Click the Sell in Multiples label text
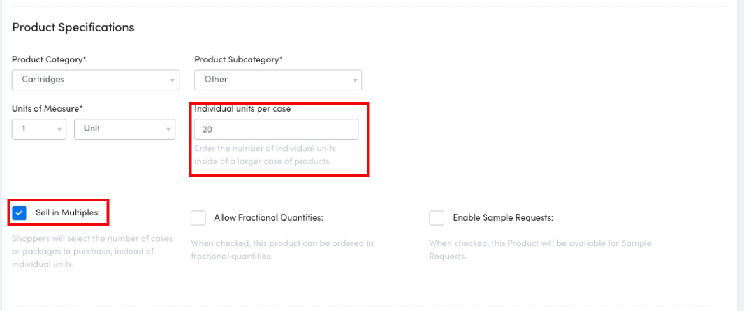This screenshot has width=744, height=311. coord(68,213)
